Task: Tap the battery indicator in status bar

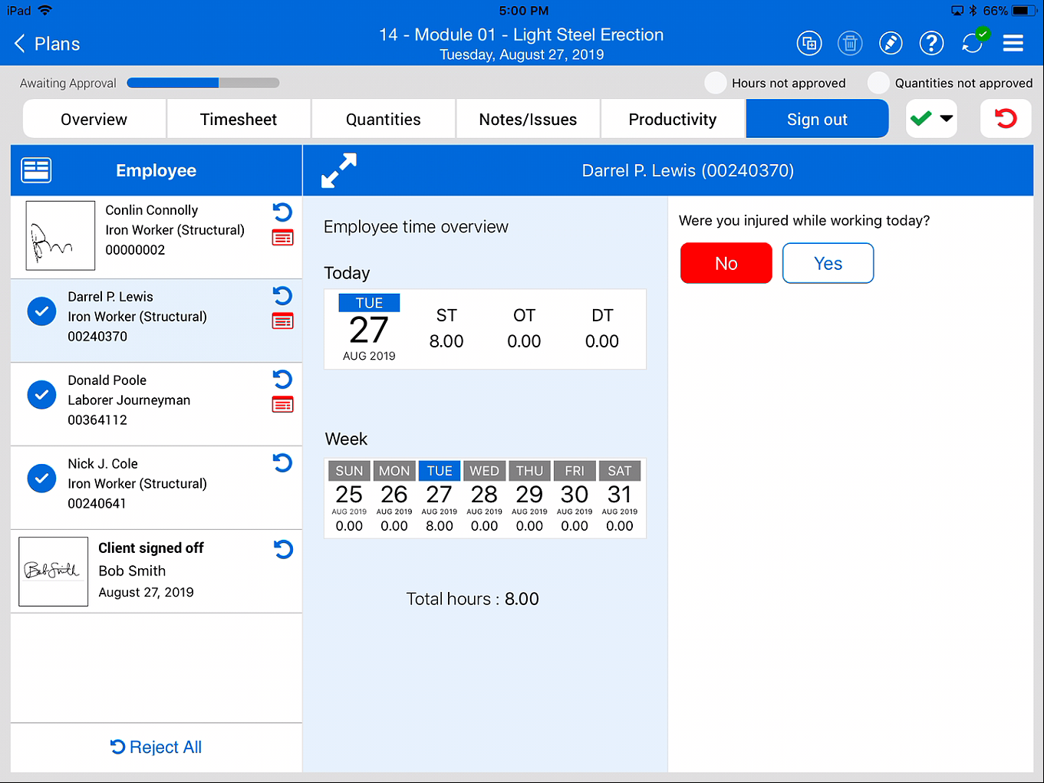Action: click(1024, 11)
